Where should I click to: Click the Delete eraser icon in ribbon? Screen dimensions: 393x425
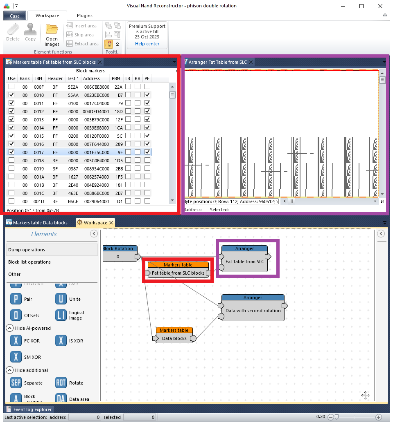[x=13, y=29]
